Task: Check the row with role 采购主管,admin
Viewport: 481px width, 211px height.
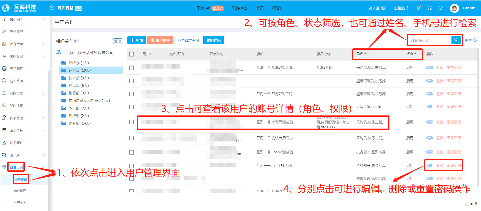Action: (x=131, y=107)
